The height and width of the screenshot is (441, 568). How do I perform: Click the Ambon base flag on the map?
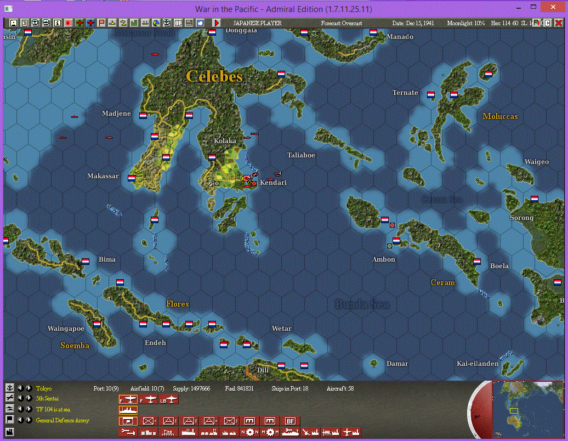[396, 241]
